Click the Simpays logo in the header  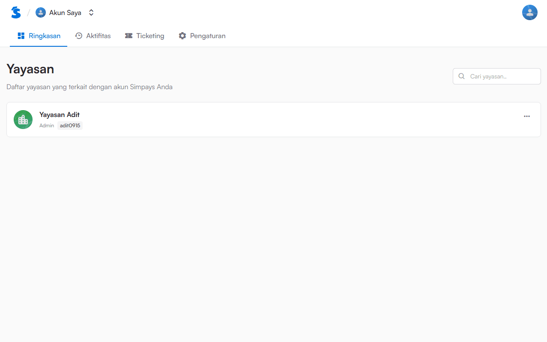click(x=16, y=12)
